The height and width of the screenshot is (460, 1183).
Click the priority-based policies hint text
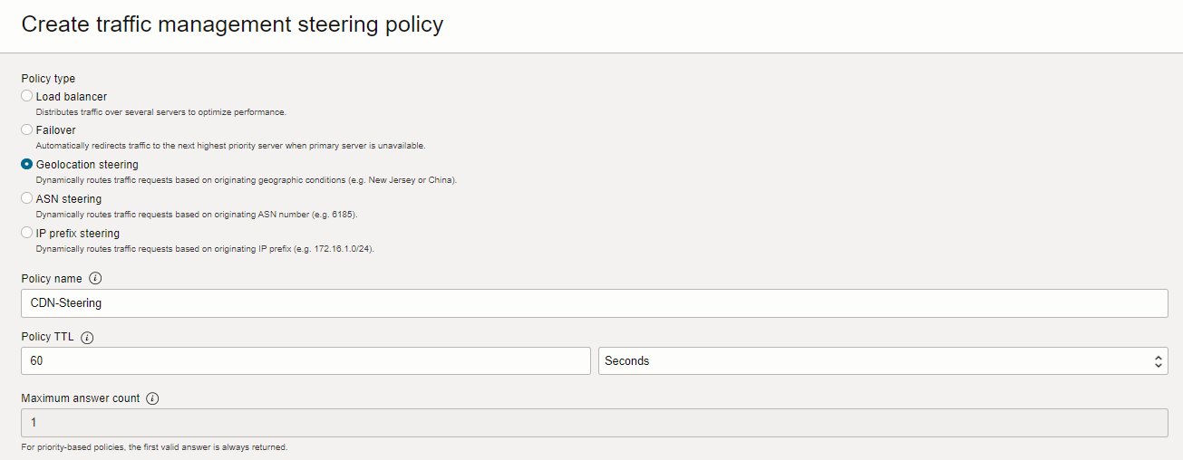[154, 447]
